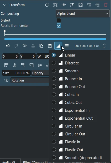This screenshot has height=163, width=111.
Task: Click the frame selection icon in Transform header
Action: click(55, 5)
